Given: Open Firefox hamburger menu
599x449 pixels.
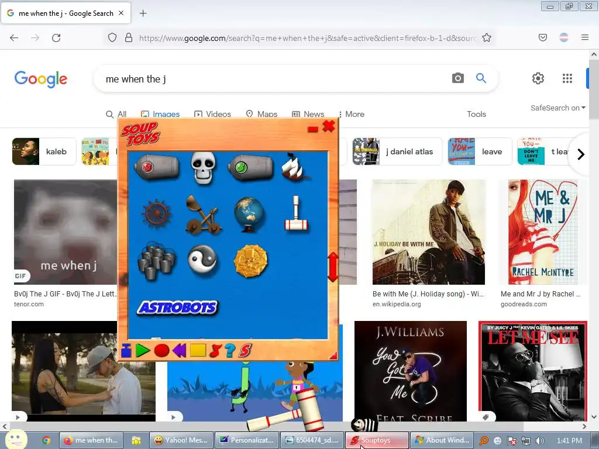Looking at the screenshot, I should click(585, 37).
